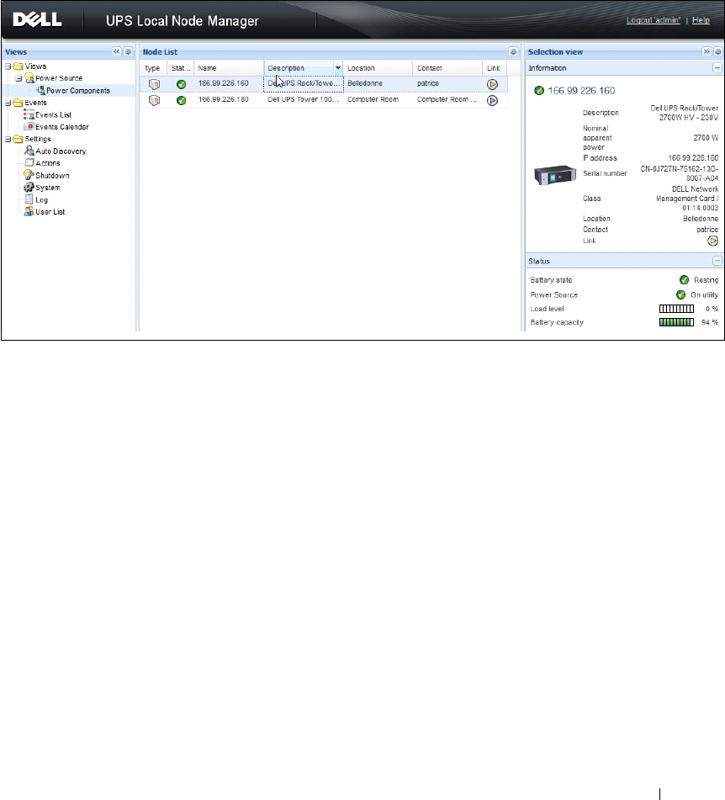
Task: Collapse the Power Source tree node
Action: pyautogui.click(x=19, y=78)
